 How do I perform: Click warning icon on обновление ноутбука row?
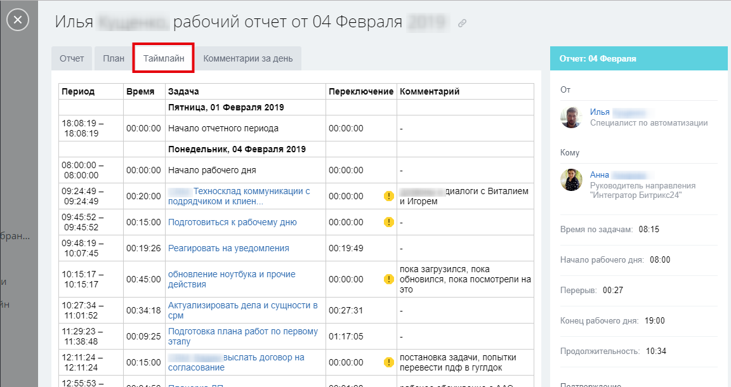coord(389,279)
